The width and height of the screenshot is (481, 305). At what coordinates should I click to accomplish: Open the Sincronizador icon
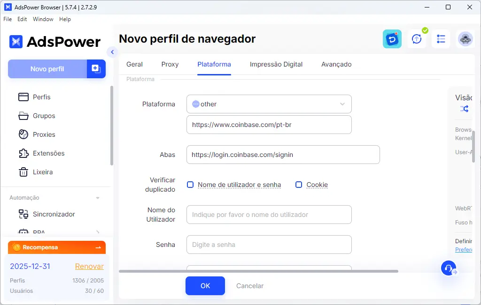(23, 214)
